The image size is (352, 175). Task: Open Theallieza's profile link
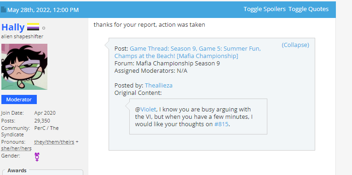tap(159, 85)
